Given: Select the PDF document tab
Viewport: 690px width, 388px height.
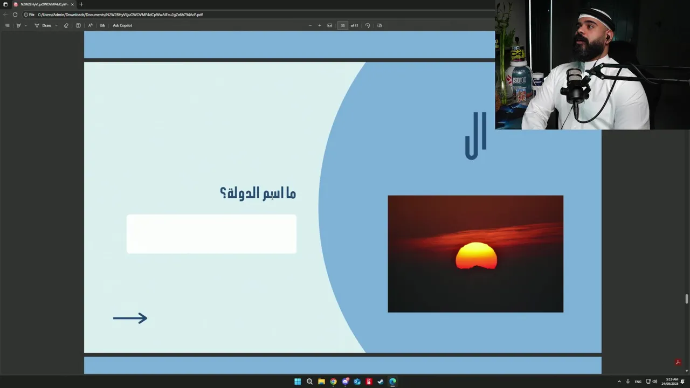Looking at the screenshot, I should coord(43,4).
